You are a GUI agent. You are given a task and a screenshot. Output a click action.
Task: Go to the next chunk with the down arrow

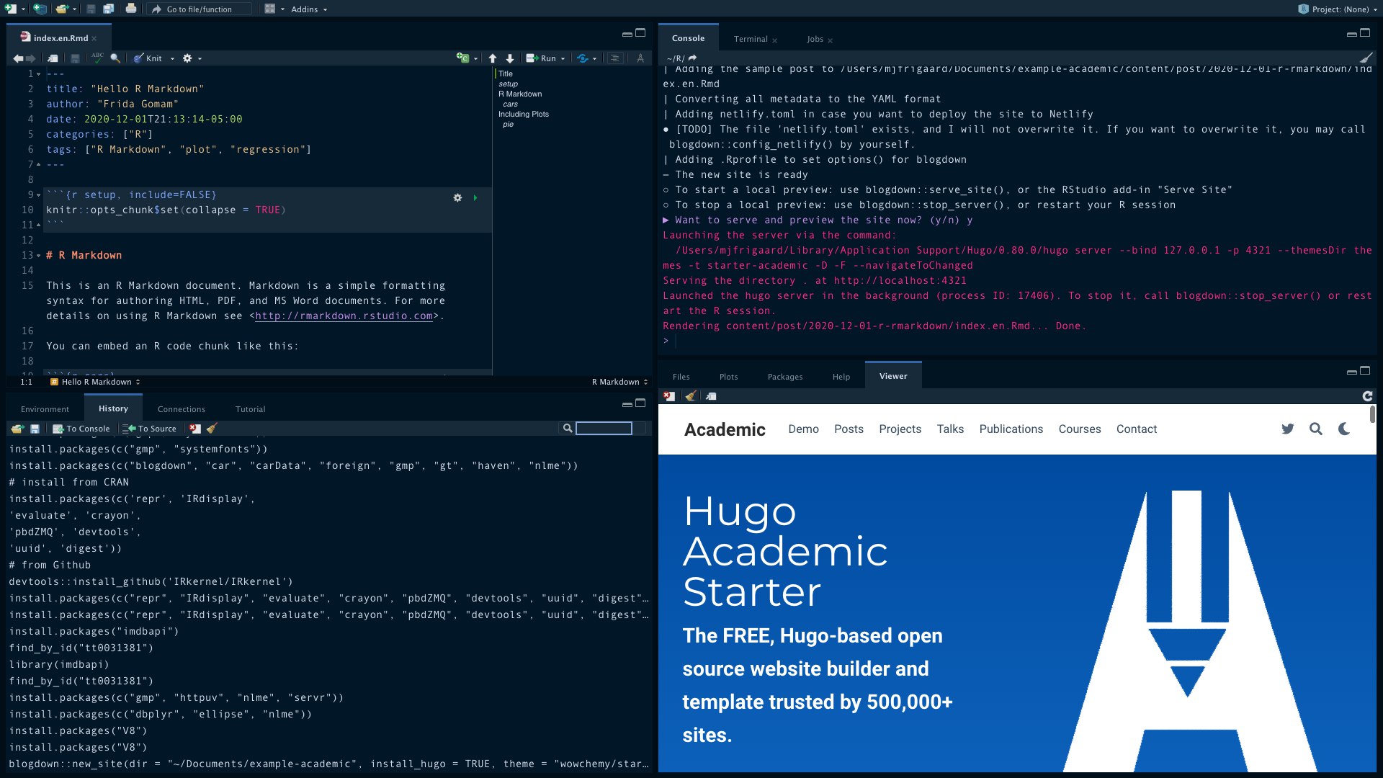[510, 58]
